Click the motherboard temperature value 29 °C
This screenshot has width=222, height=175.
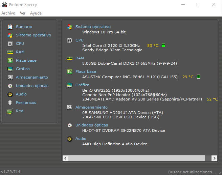[188, 77]
